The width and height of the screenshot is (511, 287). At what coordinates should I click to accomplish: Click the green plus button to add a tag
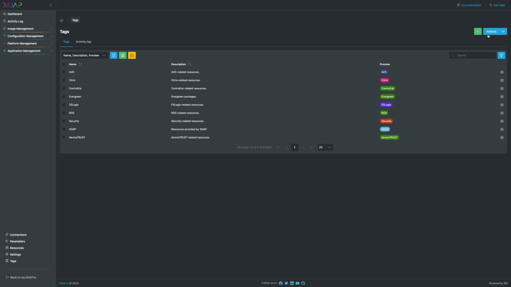[478, 31]
